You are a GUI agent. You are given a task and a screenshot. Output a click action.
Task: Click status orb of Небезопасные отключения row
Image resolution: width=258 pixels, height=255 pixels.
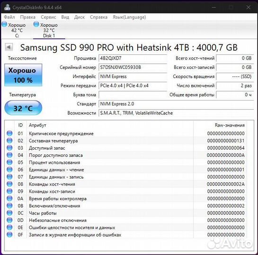[9, 220]
